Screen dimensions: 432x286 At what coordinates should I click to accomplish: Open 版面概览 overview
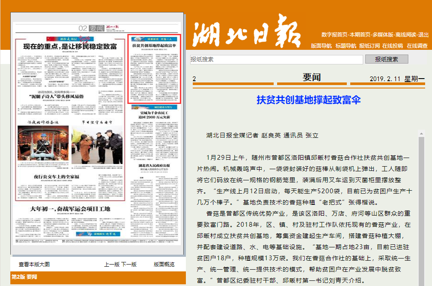(x=164, y=265)
